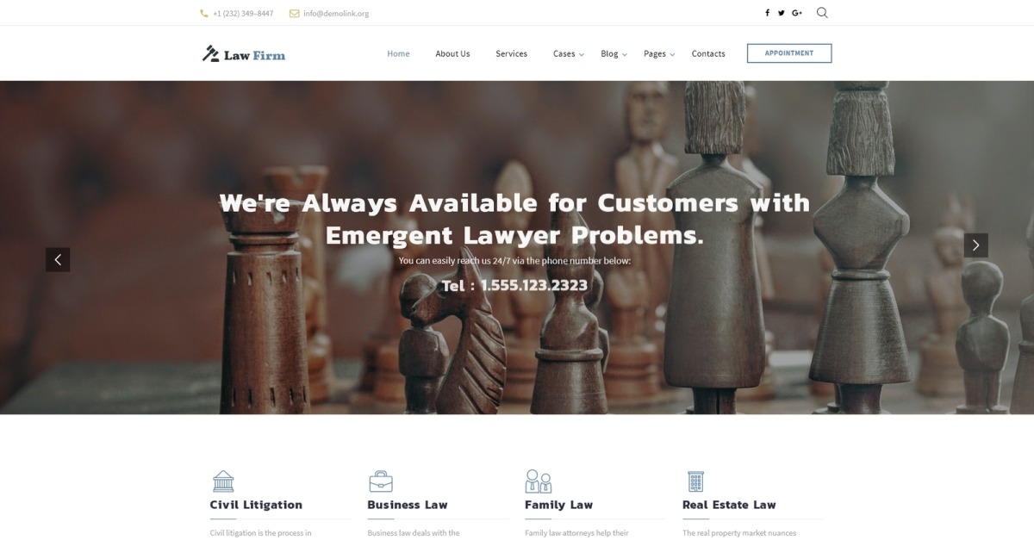The width and height of the screenshot is (1034, 540).
Task: Open the search magnifier icon
Action: pyautogui.click(x=822, y=13)
